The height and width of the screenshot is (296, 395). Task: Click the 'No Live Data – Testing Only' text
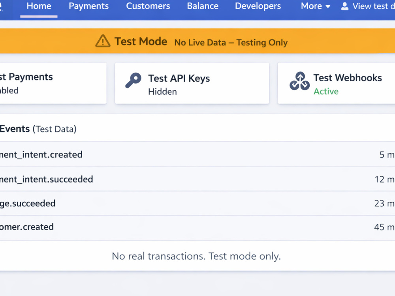(231, 42)
